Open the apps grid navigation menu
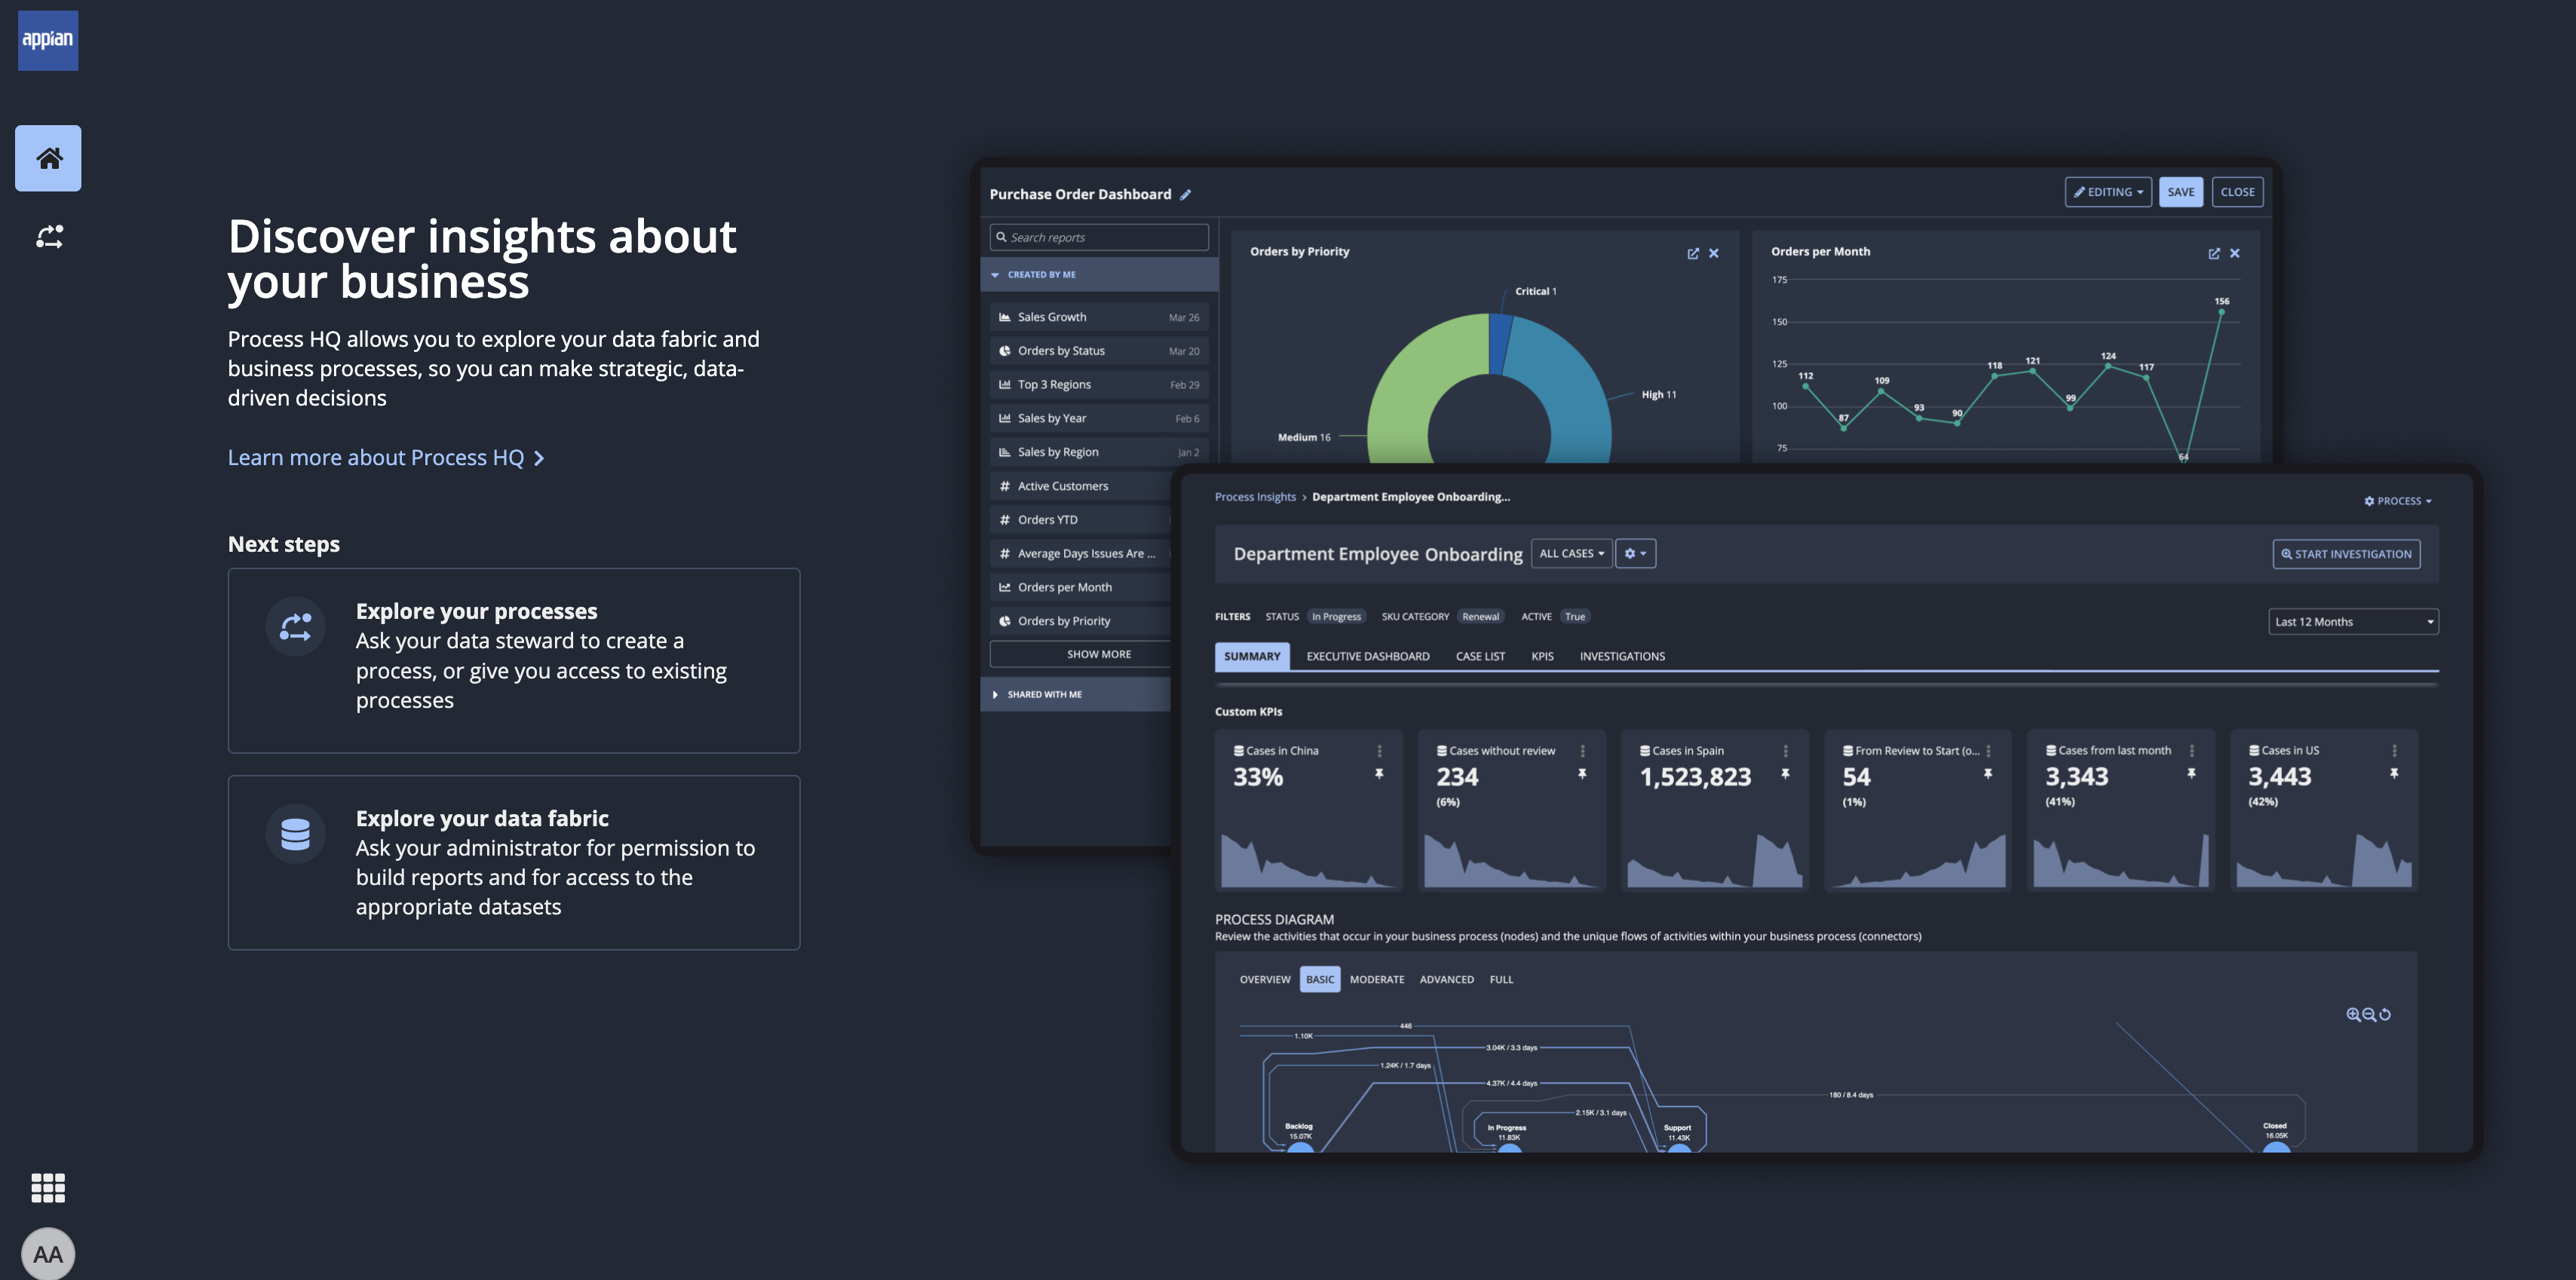 click(48, 1188)
